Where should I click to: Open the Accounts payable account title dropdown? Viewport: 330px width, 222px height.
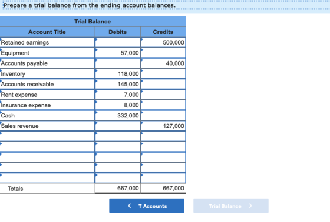click(47, 63)
